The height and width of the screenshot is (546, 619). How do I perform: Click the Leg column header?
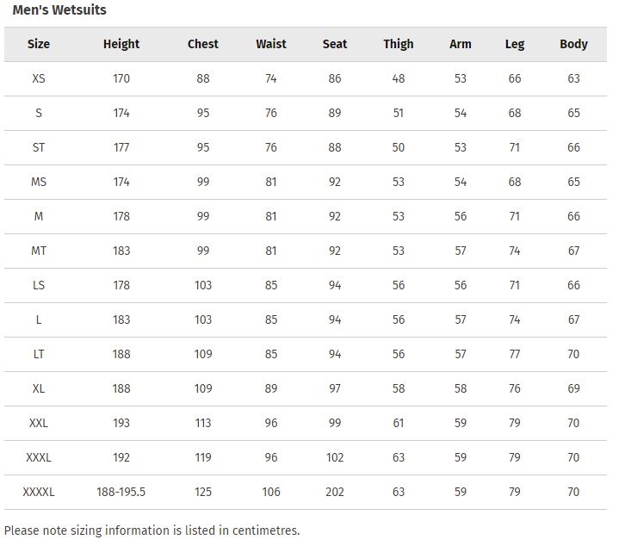point(515,44)
